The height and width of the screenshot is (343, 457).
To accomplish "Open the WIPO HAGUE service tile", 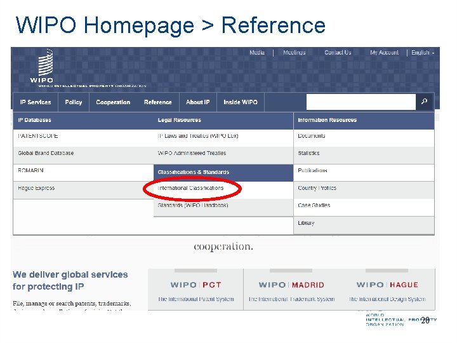I will tap(387, 290).
